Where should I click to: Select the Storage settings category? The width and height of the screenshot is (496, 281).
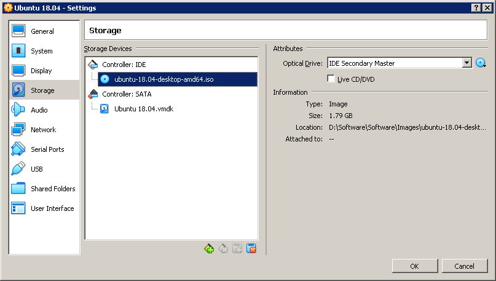click(44, 90)
